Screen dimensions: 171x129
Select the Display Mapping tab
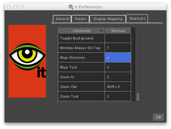tap(108, 19)
